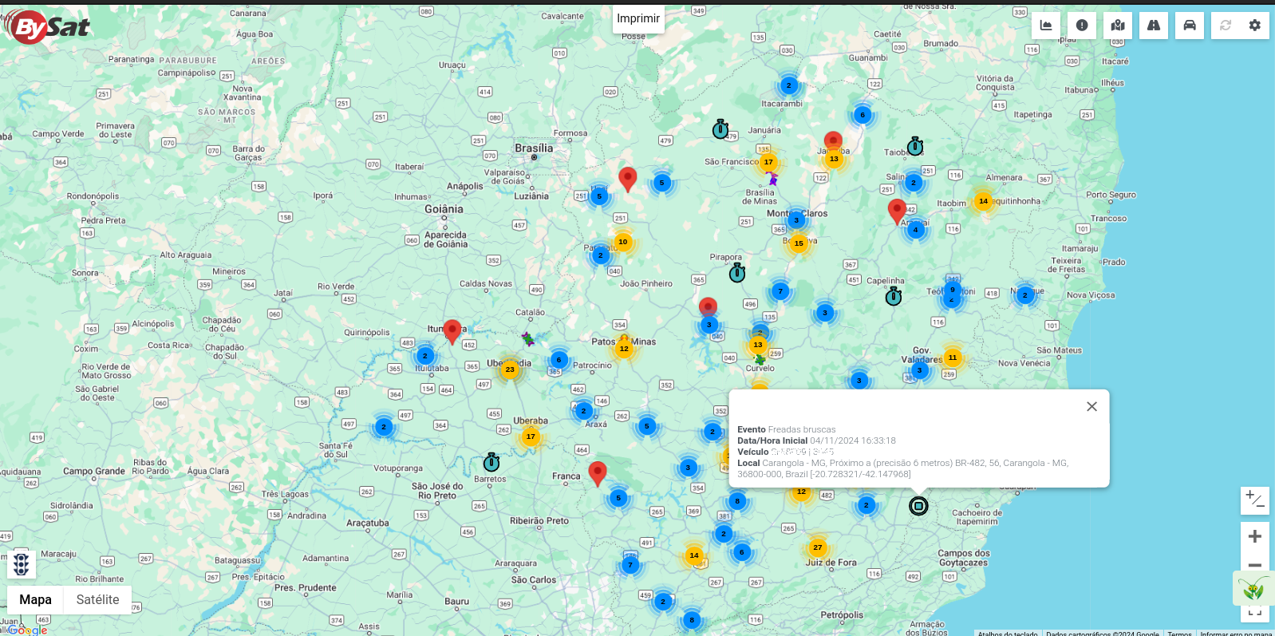Open the yellow cluster 23 near Uberlândia
The image size is (1275, 636).
[x=510, y=369]
